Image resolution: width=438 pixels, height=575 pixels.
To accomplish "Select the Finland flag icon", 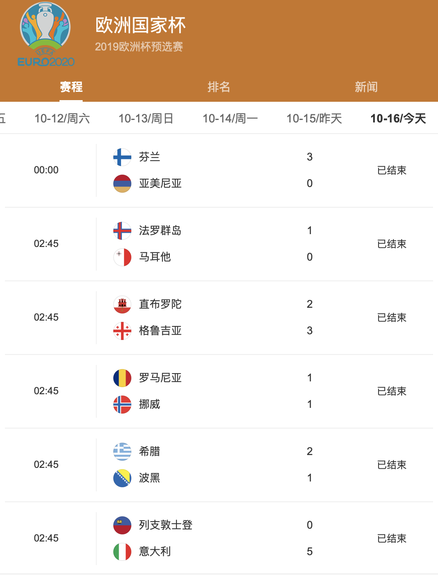I will pos(122,157).
